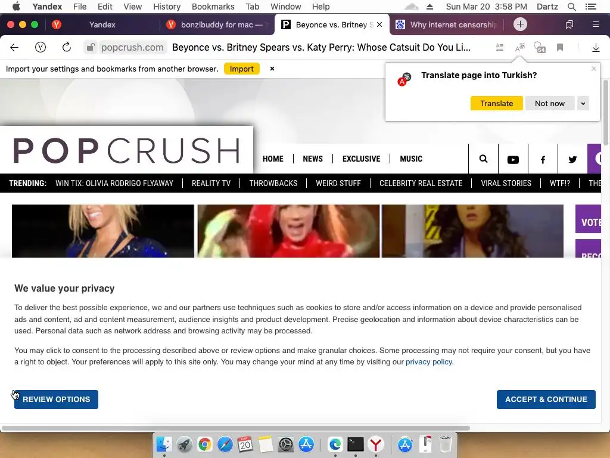Visit PopCrush YouTube icon
610x458 pixels.
coord(513,159)
